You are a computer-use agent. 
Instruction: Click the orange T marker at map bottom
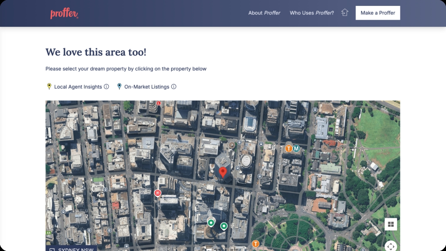point(256,244)
